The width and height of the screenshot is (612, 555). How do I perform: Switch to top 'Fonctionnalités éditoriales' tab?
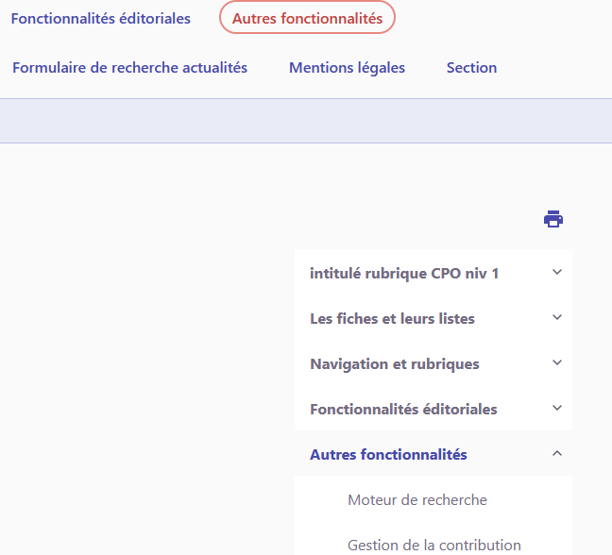[x=101, y=19]
